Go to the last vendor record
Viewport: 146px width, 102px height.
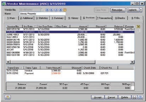(61, 10)
